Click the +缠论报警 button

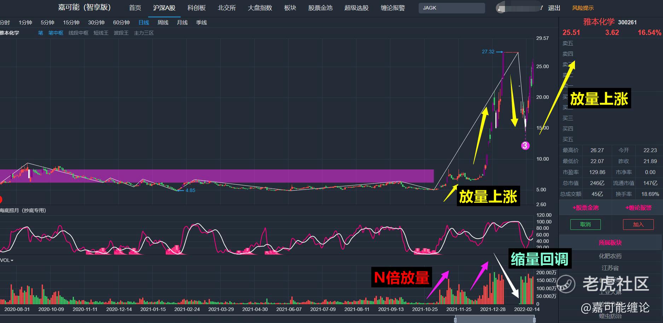pyautogui.click(x=638, y=208)
